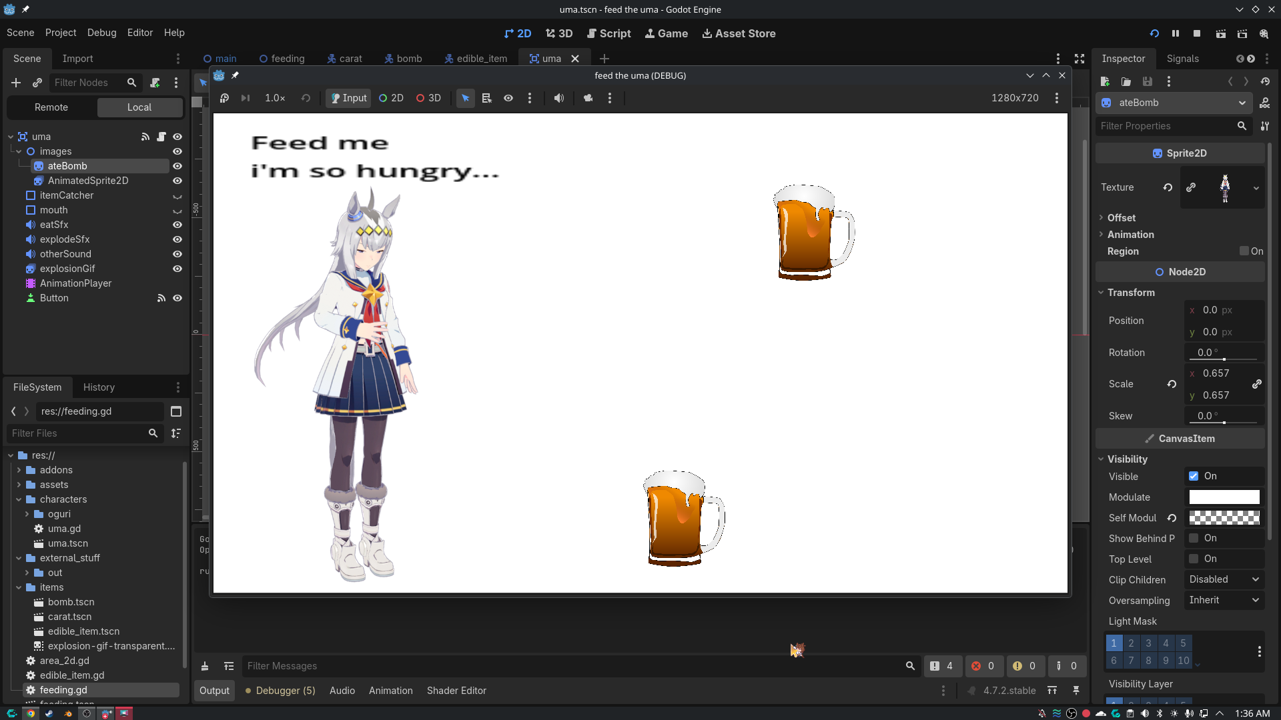Expand the oguri folder

click(x=27, y=514)
